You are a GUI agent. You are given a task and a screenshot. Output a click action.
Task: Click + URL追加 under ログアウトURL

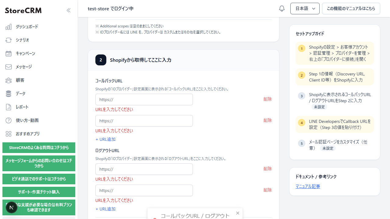(105, 209)
